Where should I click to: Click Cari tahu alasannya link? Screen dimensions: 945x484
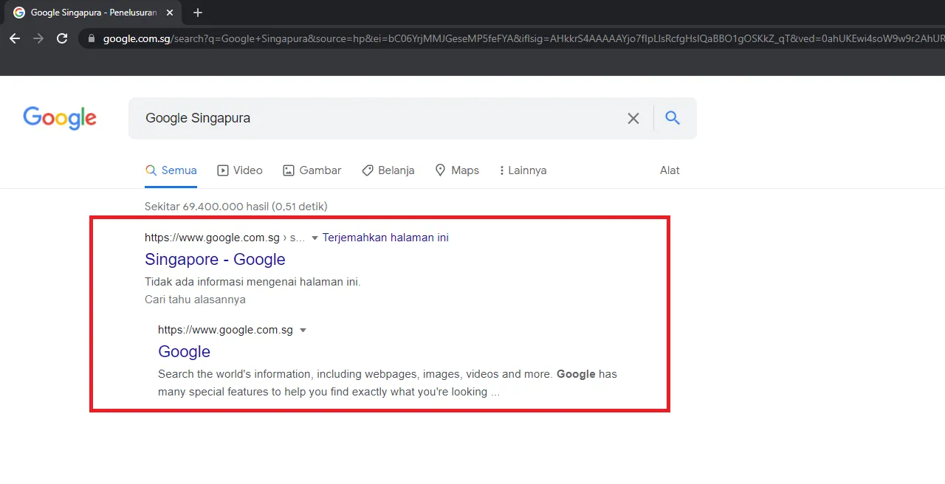195,300
